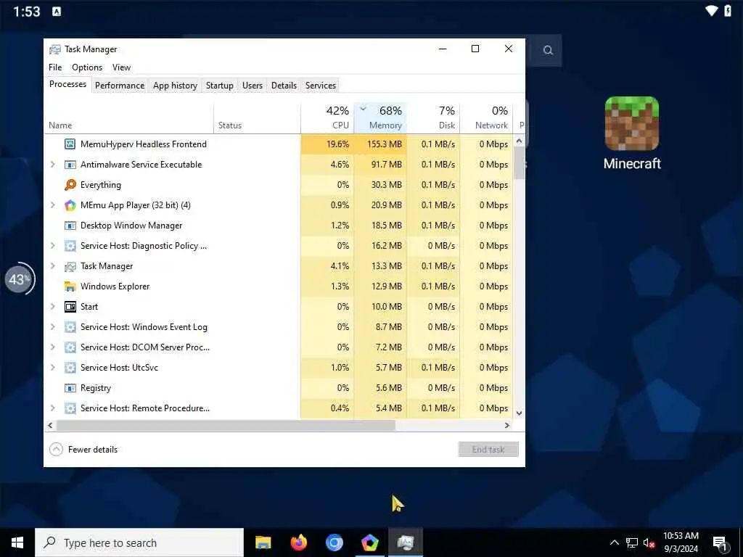Select the Everything search process icon

pyautogui.click(x=70, y=185)
